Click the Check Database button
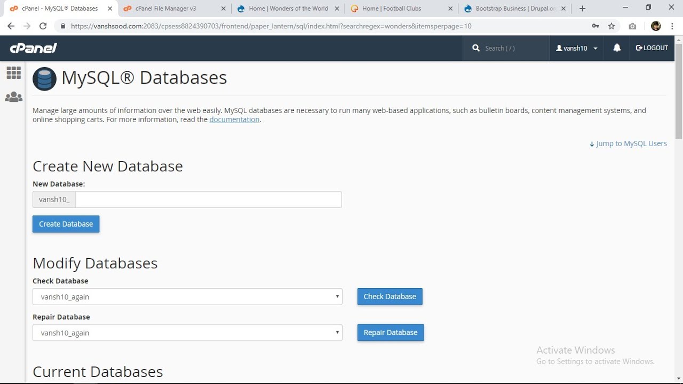Screen dimensions: 683x384 390,297
